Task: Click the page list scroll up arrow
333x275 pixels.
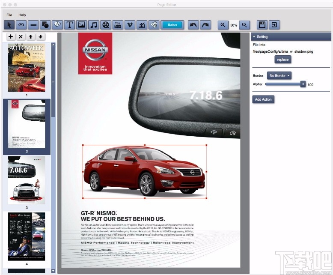Action: [54, 45]
